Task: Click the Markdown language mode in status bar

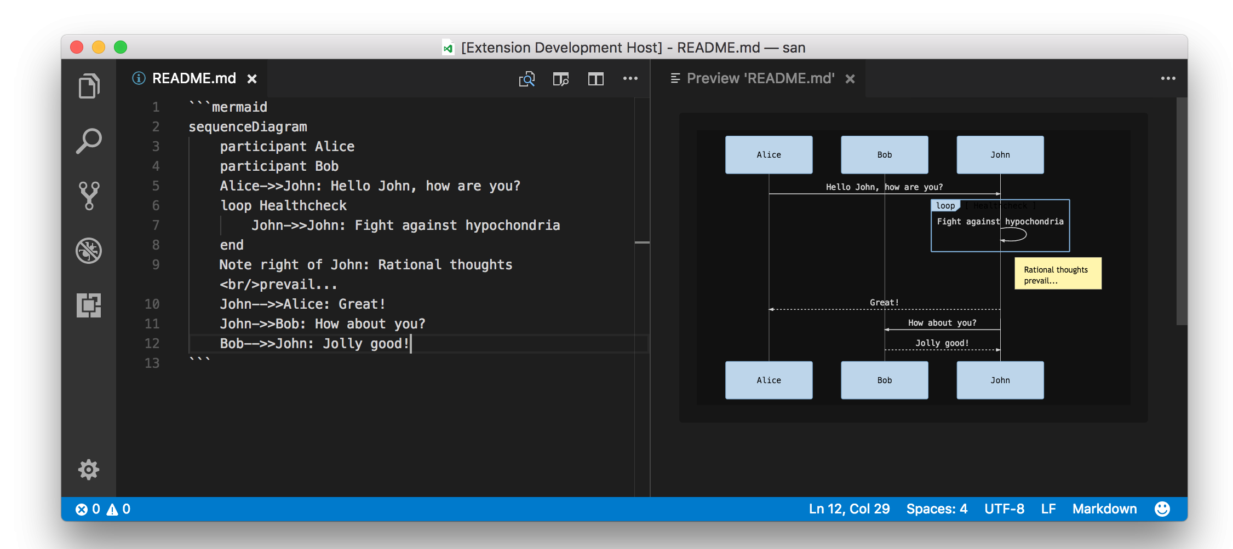Action: point(1105,509)
